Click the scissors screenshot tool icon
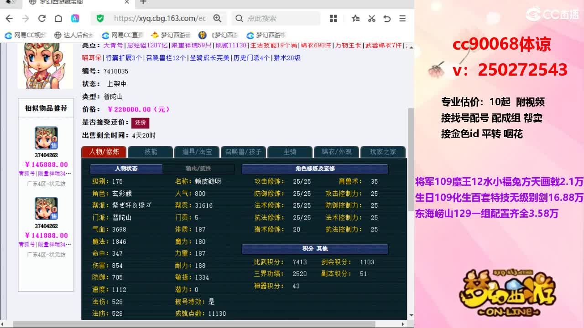The width and height of the screenshot is (584, 328). pyautogui.click(x=371, y=18)
